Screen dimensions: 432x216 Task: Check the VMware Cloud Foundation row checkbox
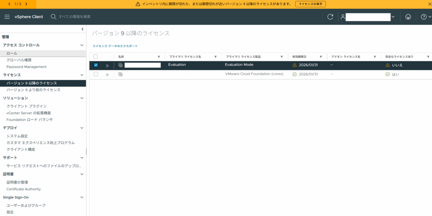click(96, 74)
